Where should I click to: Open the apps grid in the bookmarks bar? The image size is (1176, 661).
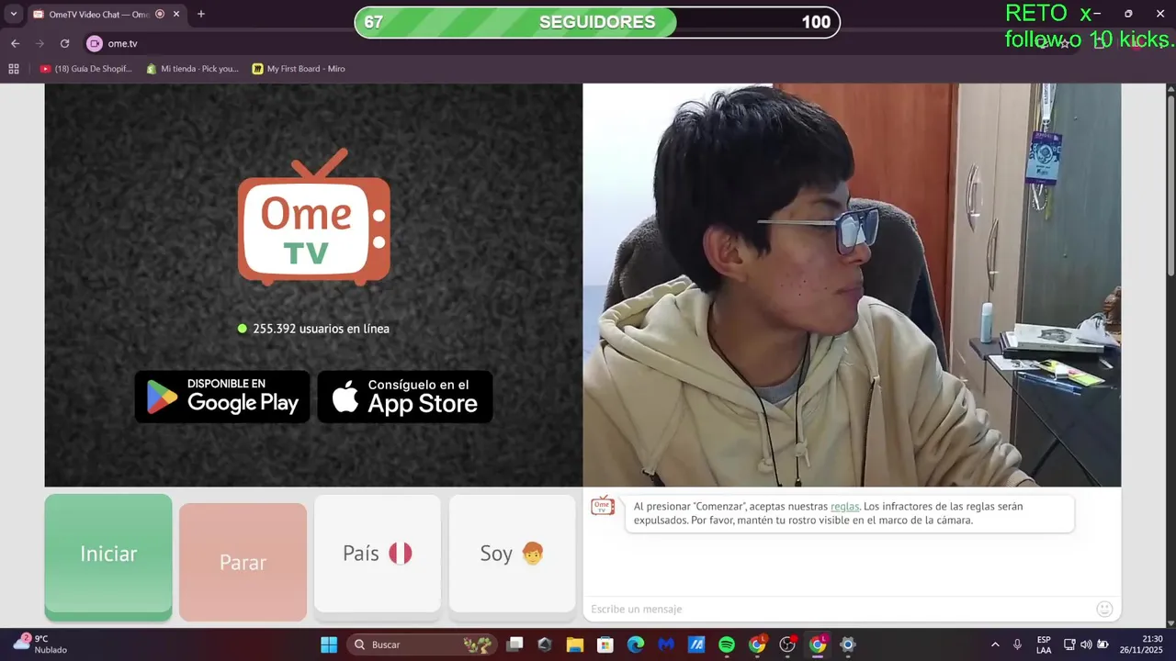coord(14,69)
